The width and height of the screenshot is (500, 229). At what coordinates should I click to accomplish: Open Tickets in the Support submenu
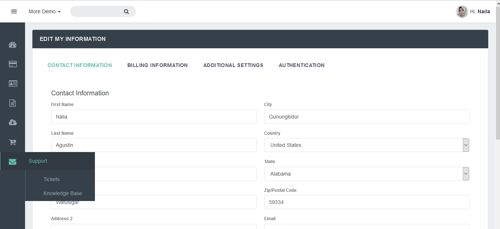pos(52,179)
